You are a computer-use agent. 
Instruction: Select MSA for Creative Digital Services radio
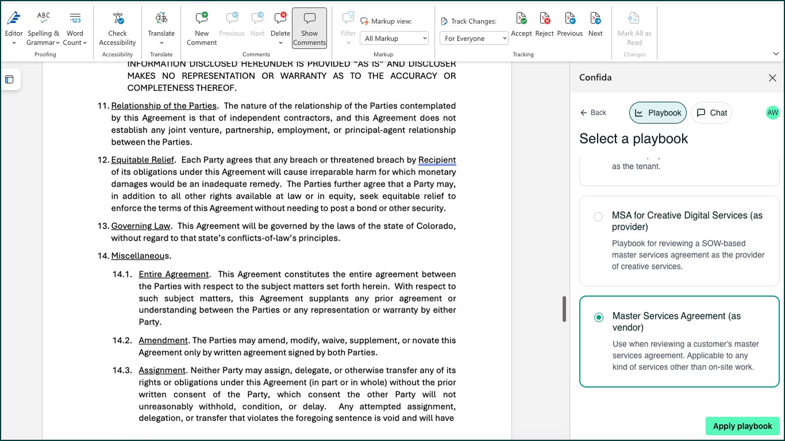598,216
